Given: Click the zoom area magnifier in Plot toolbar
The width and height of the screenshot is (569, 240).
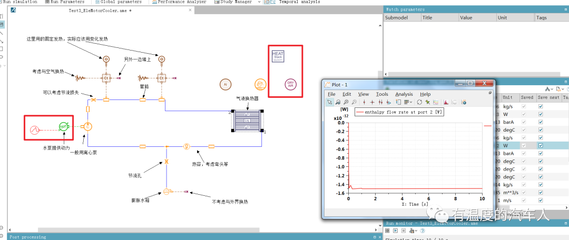Looking at the screenshot, I should (338, 102).
